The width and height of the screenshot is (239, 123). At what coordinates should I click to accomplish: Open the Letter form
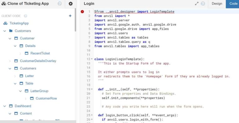click(30, 76)
